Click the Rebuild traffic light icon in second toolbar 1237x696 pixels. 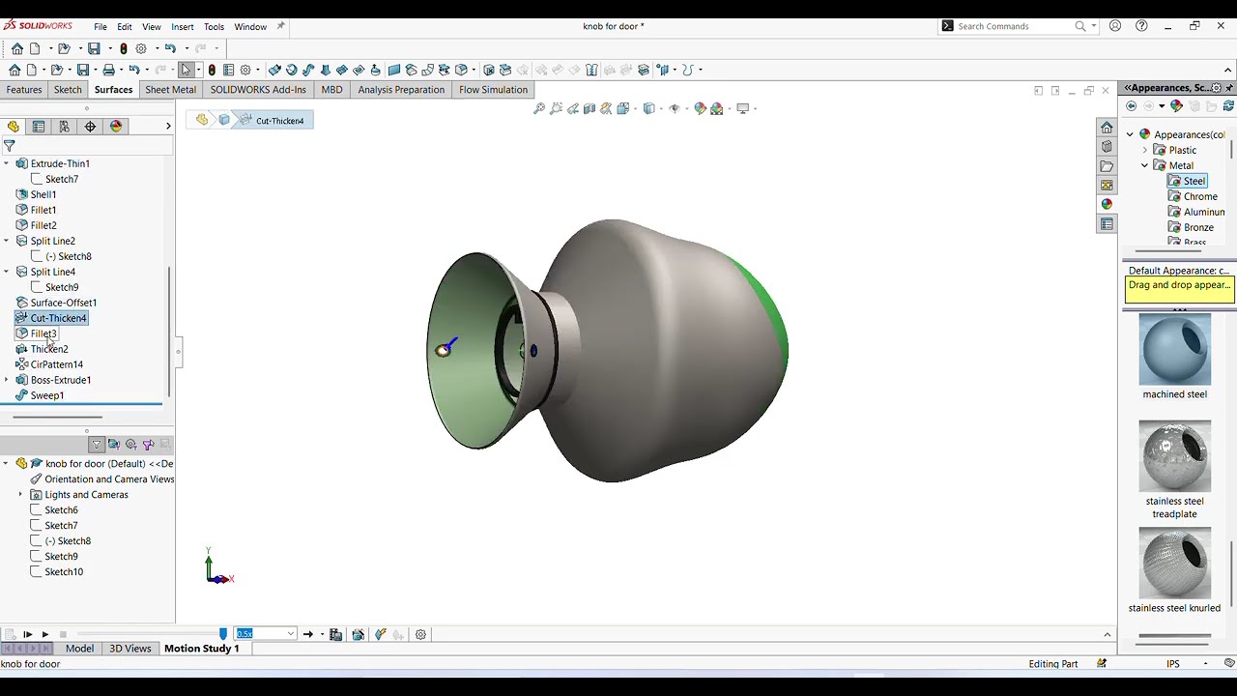[x=212, y=70]
